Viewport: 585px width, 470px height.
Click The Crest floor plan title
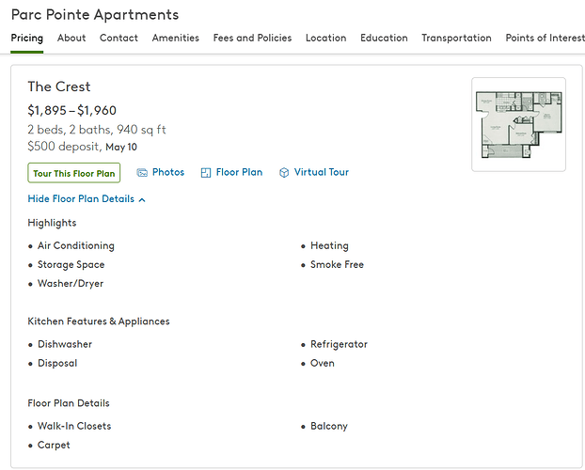(59, 87)
